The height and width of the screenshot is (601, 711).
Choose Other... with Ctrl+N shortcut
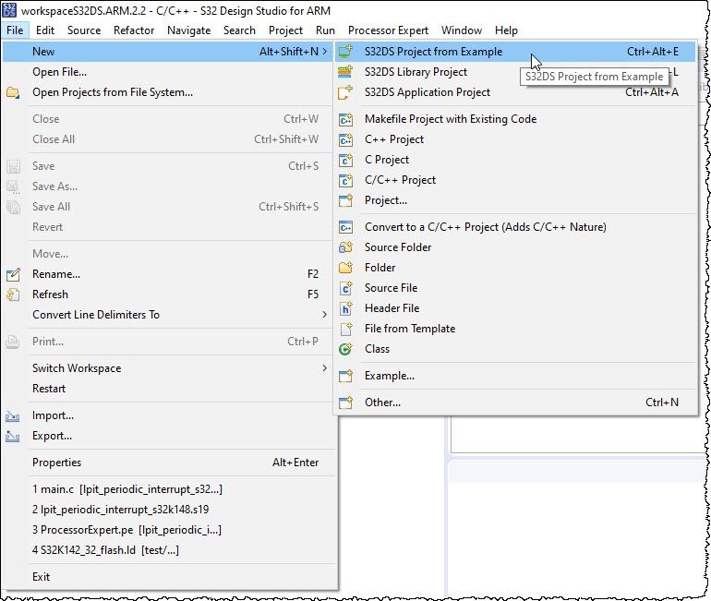[x=515, y=402]
